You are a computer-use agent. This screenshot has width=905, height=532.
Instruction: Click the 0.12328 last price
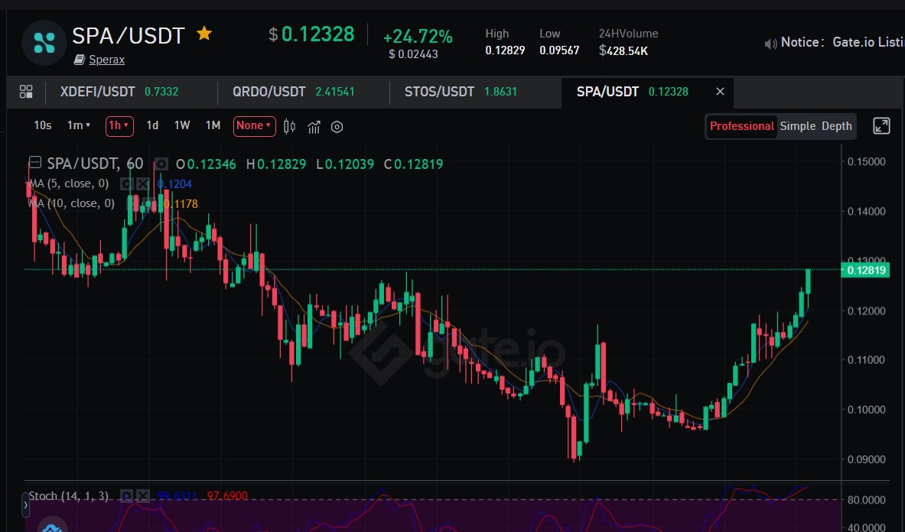[x=317, y=34]
